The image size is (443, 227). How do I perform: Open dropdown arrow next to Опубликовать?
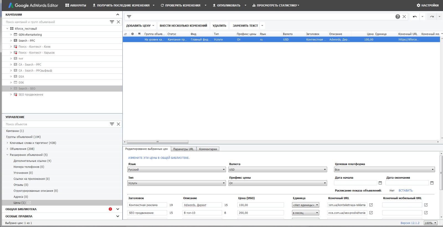coord(245,5)
